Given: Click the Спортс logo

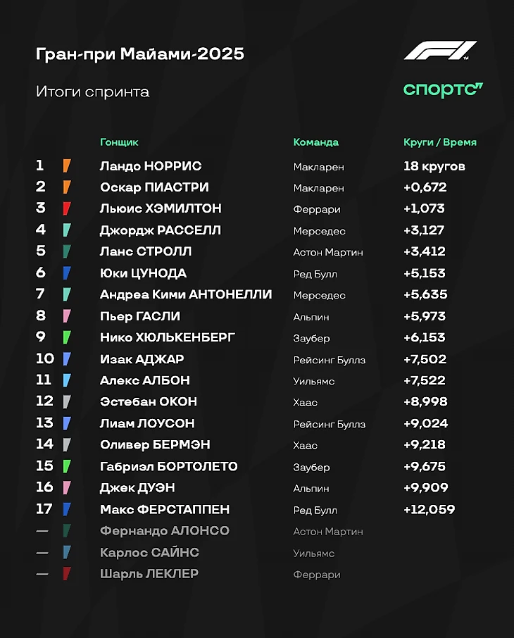Looking at the screenshot, I should click(x=443, y=89).
